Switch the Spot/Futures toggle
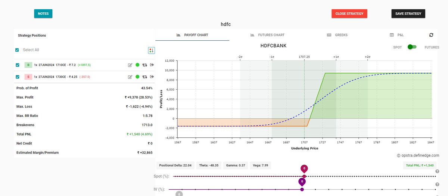Image resolution: width=448 pixels, height=196 pixels. pos(412,47)
